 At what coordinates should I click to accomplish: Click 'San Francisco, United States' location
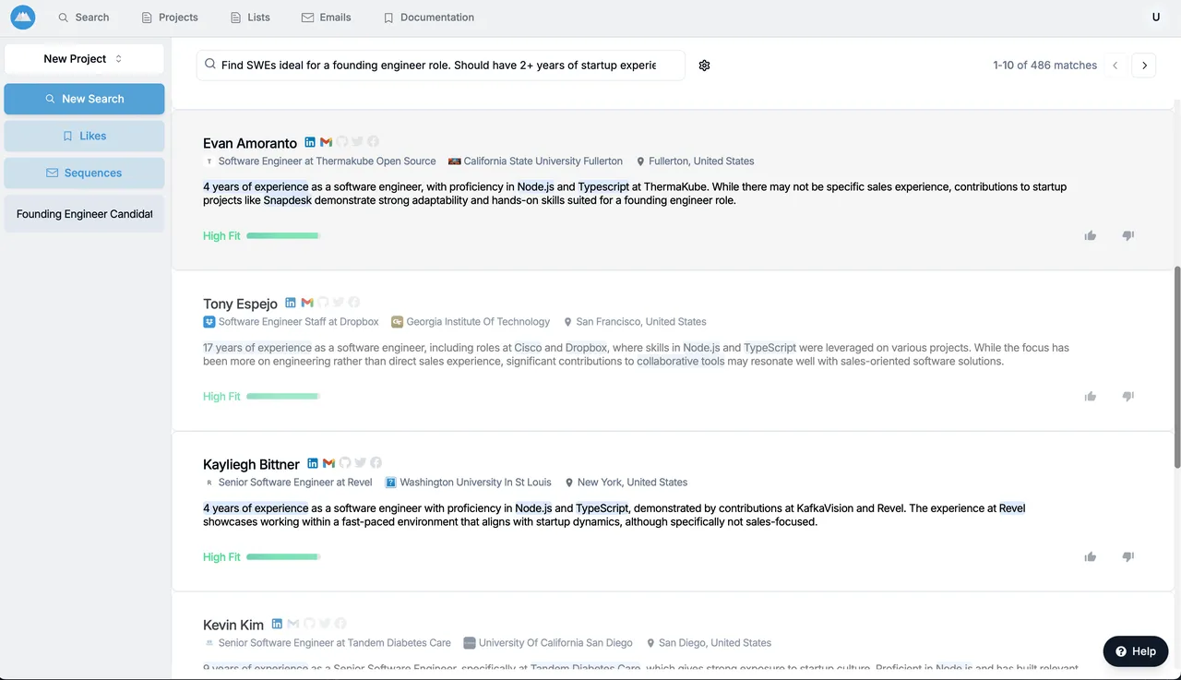click(x=641, y=322)
